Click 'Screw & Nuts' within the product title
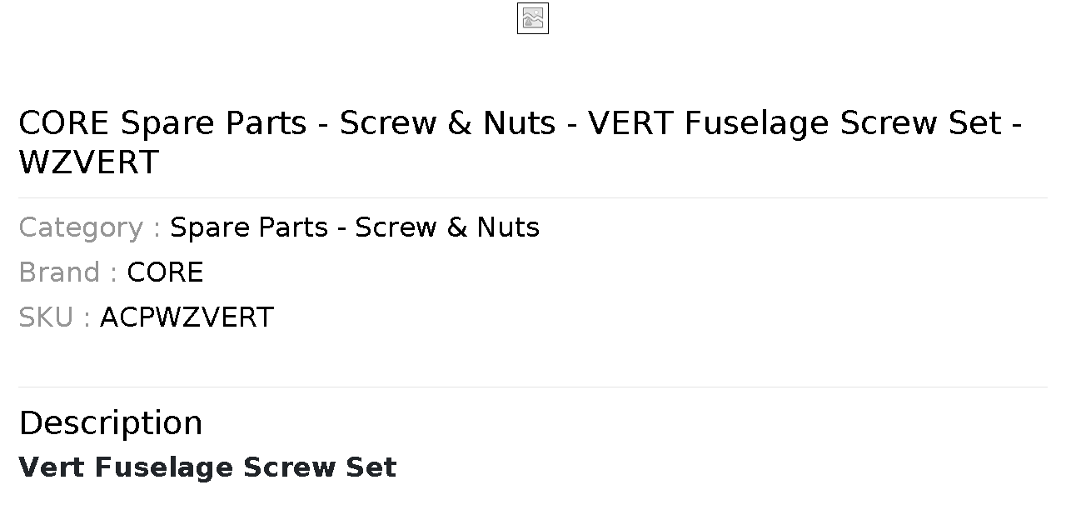The width and height of the screenshot is (1066, 510). click(448, 123)
